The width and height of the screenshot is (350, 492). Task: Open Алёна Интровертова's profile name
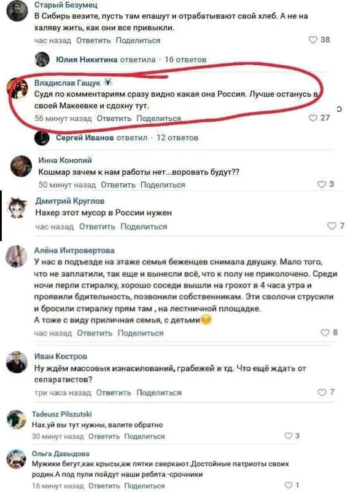(74, 250)
